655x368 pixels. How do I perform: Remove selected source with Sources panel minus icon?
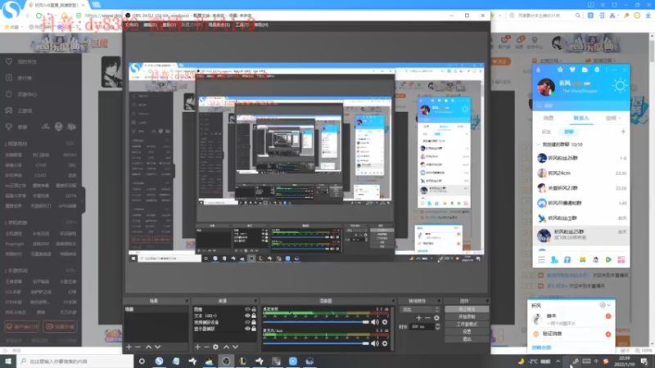coord(206,347)
